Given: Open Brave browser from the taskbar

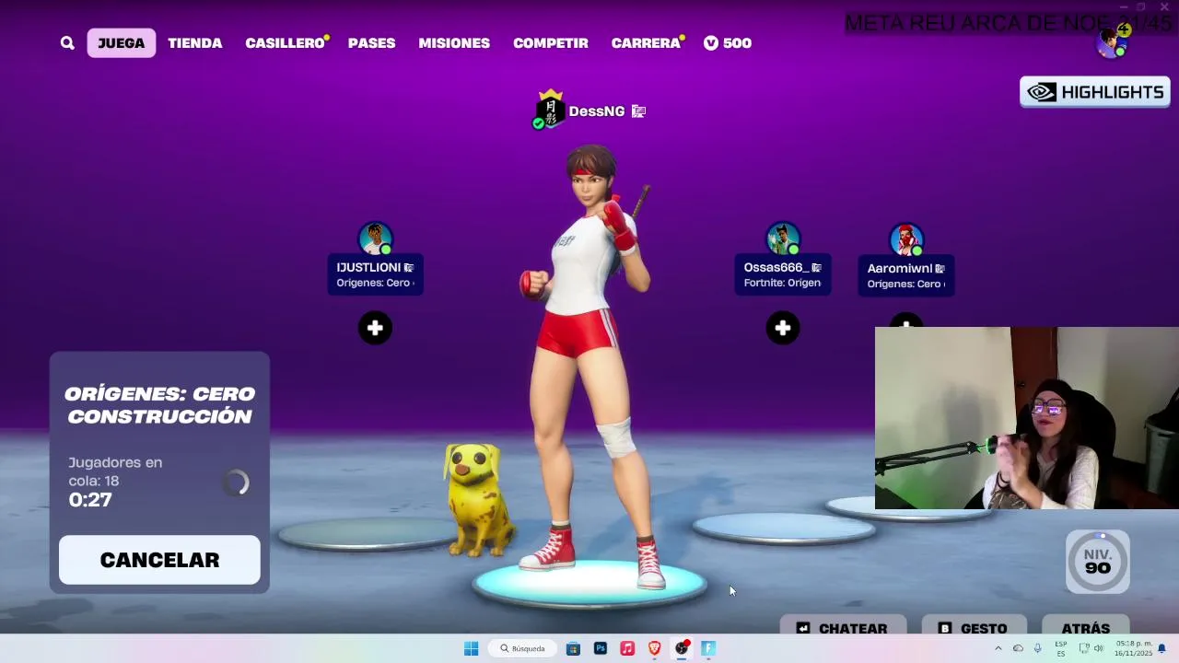Looking at the screenshot, I should pos(654,648).
